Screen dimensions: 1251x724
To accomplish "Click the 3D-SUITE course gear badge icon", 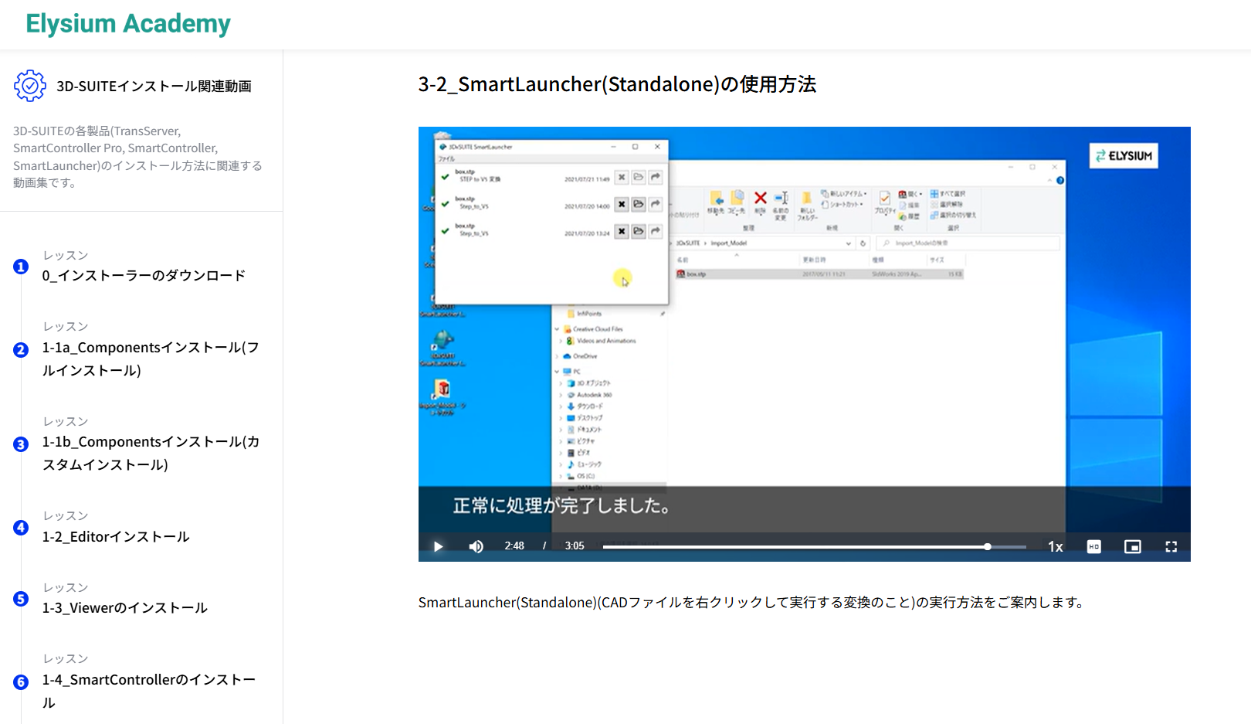I will (30, 86).
